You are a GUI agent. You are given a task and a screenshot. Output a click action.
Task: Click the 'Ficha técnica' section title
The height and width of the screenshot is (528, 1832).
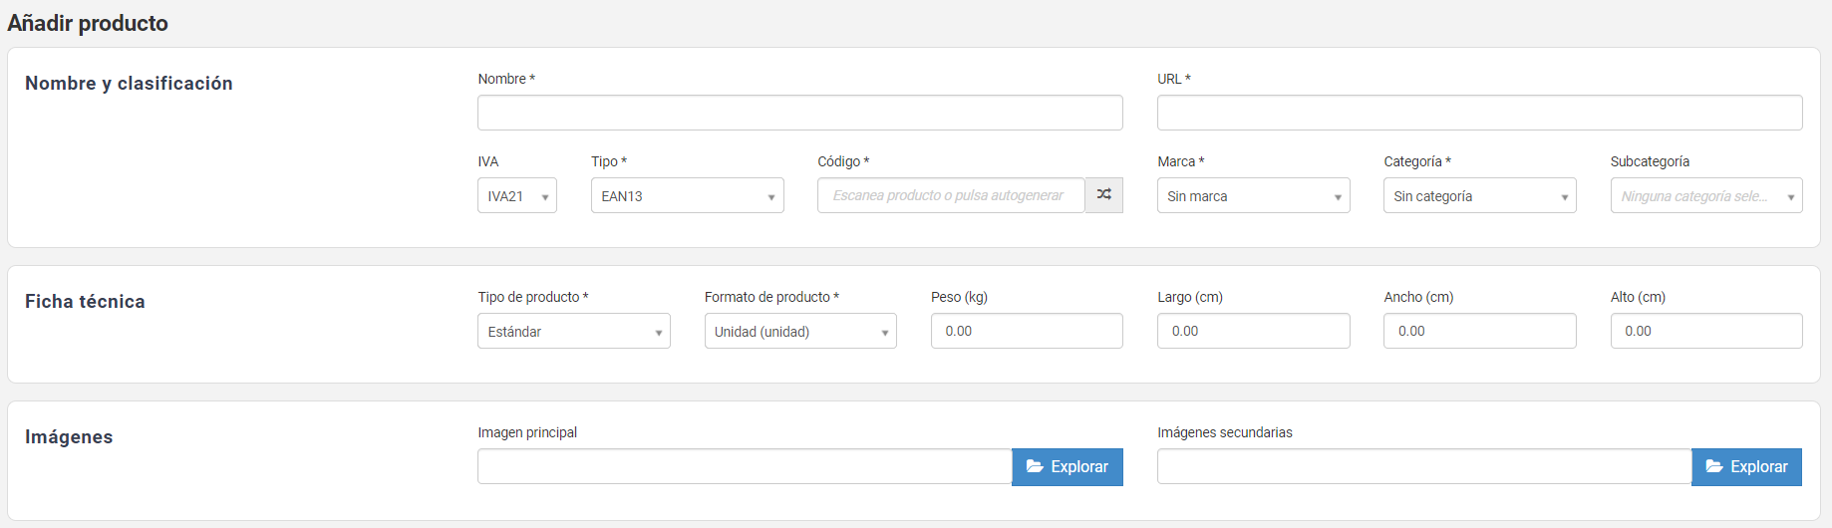pyautogui.click(x=85, y=301)
